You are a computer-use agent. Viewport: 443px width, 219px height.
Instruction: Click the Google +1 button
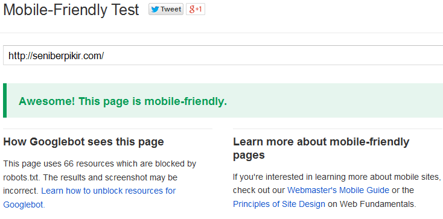pos(196,9)
